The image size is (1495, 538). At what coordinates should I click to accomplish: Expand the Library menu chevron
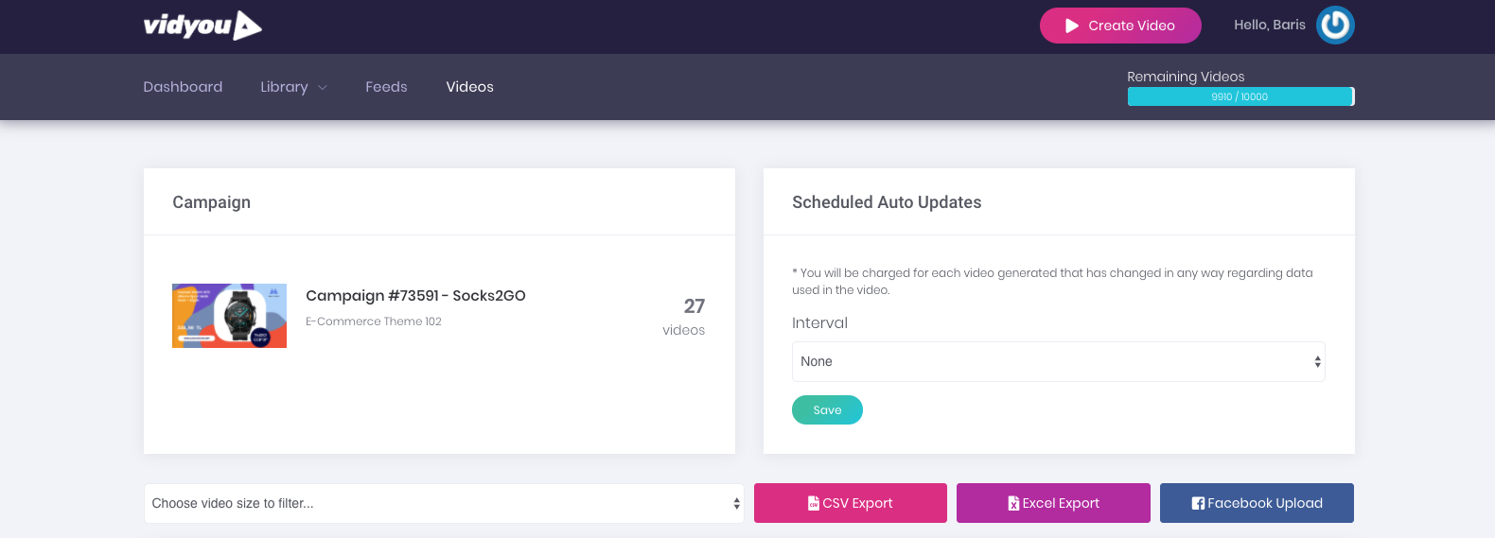pyautogui.click(x=323, y=88)
